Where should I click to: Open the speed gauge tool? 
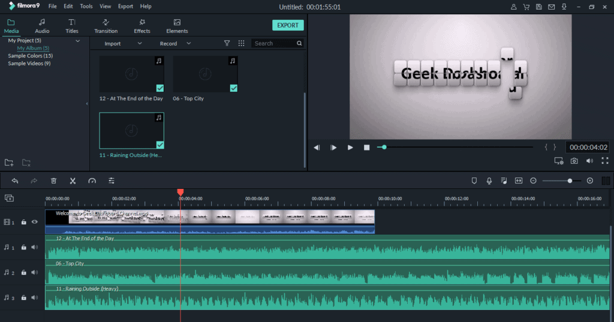[x=92, y=180]
